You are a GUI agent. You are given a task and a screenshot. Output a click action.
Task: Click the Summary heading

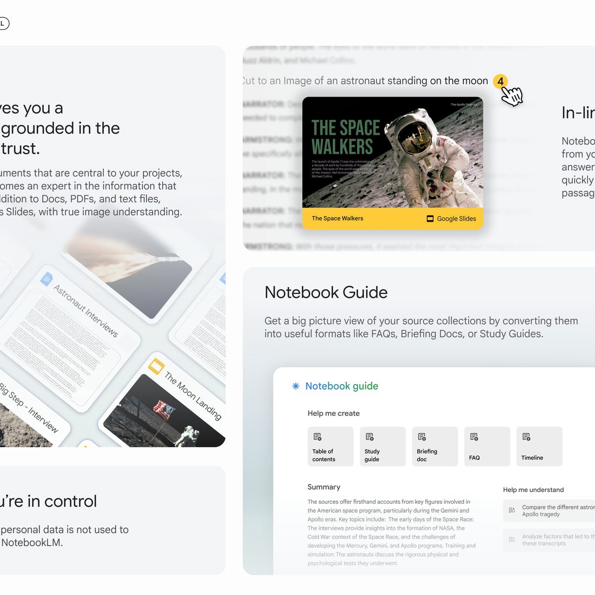point(324,487)
